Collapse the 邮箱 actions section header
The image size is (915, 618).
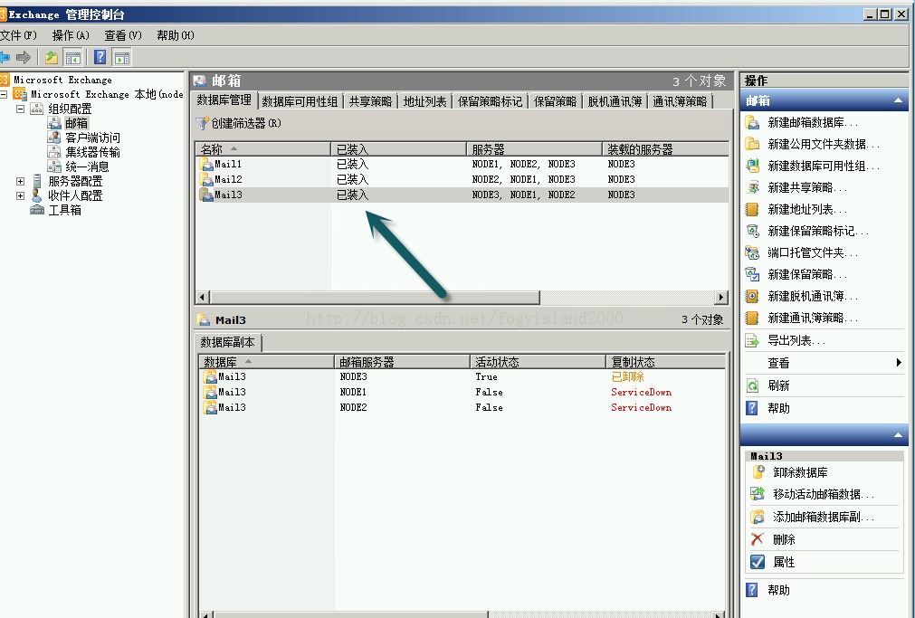point(898,100)
